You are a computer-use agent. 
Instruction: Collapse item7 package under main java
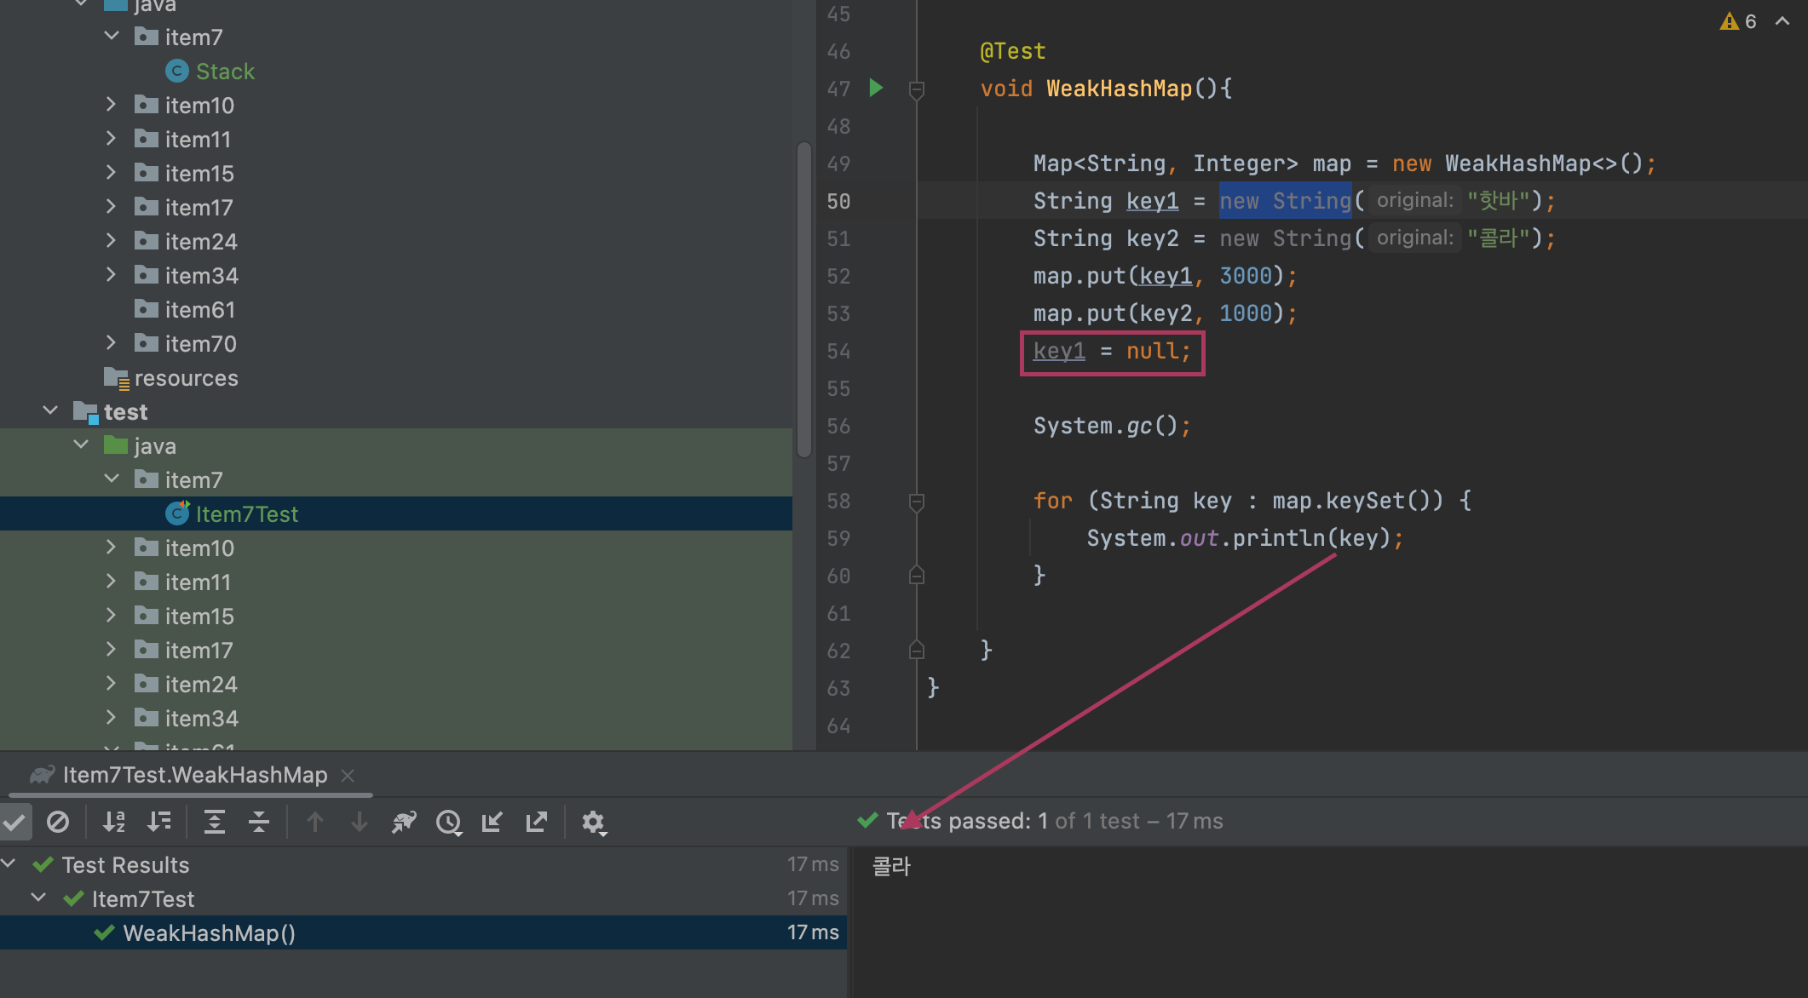click(112, 37)
